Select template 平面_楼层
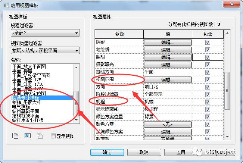 (22, 71)
